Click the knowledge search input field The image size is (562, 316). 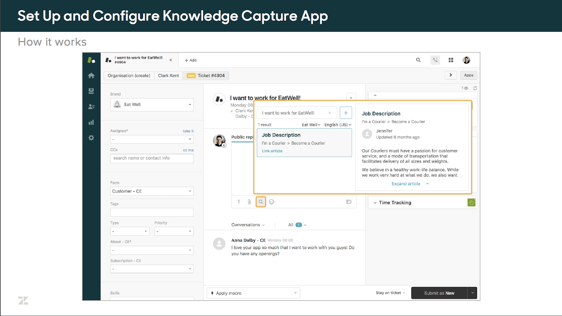297,113
